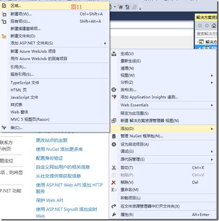The width and height of the screenshot is (219, 221).
Task: Click the 新建解决方案资源管理器视图 icon
Action: [x=114, y=121]
